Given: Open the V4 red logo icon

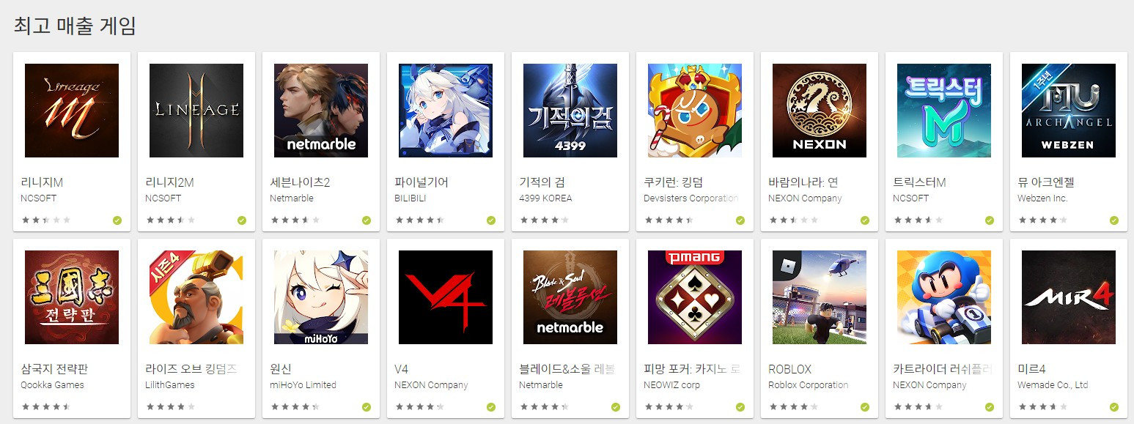Looking at the screenshot, I should pos(446,297).
